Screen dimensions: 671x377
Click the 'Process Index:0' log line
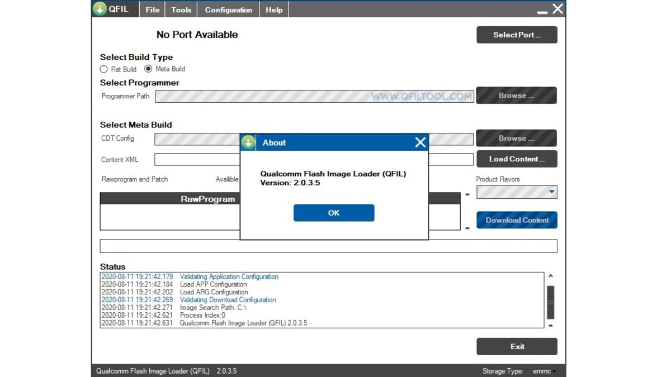(x=202, y=316)
